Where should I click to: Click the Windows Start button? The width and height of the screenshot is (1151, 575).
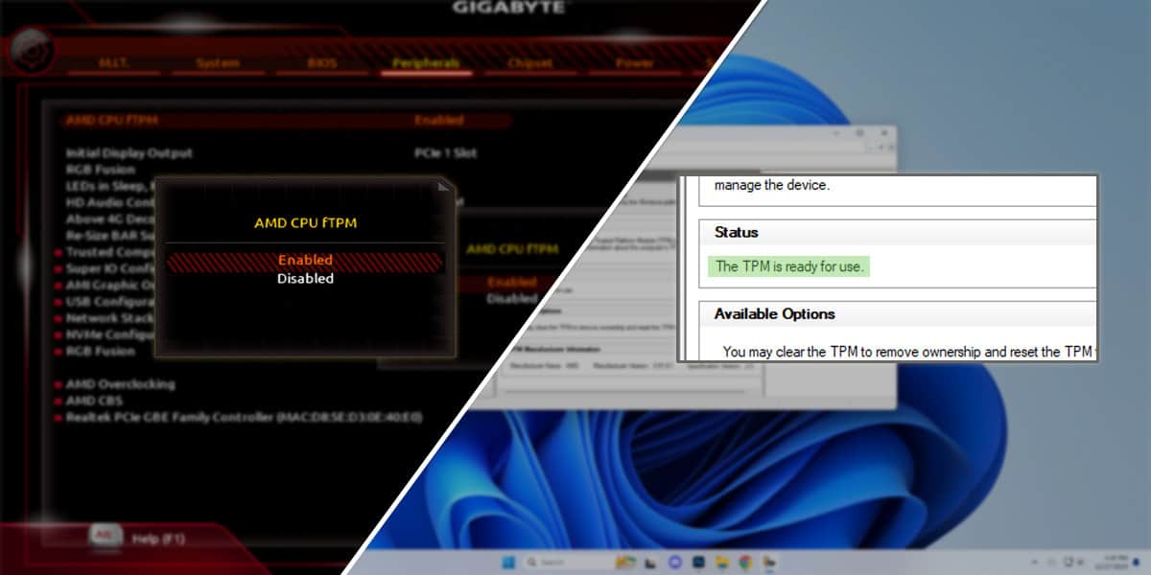point(506,561)
